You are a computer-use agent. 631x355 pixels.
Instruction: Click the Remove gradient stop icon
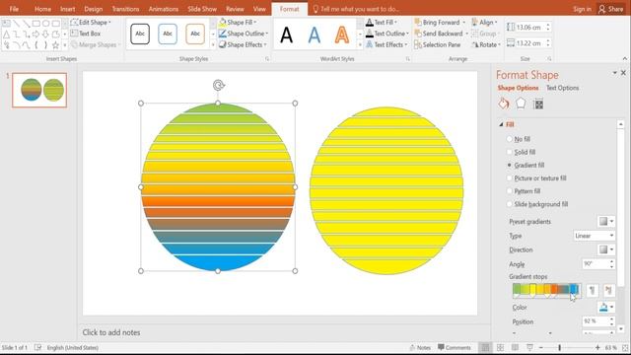pos(608,290)
